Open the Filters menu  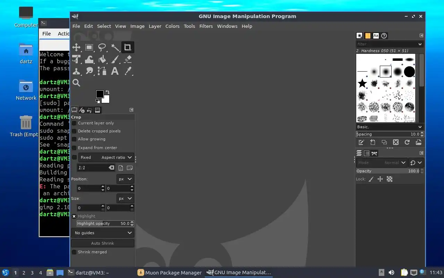pos(206,26)
